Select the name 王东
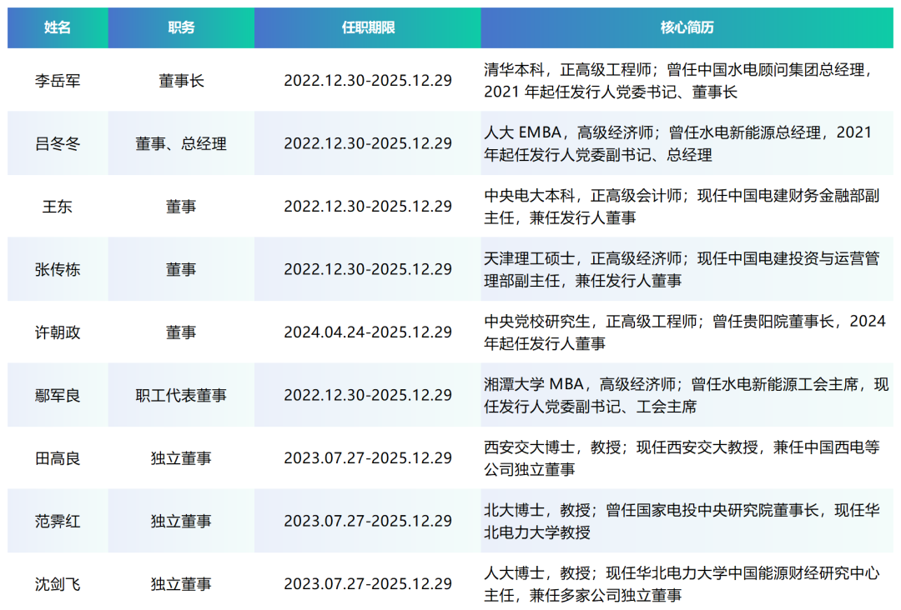Image resolution: width=901 pixels, height=610 pixels. (x=58, y=207)
